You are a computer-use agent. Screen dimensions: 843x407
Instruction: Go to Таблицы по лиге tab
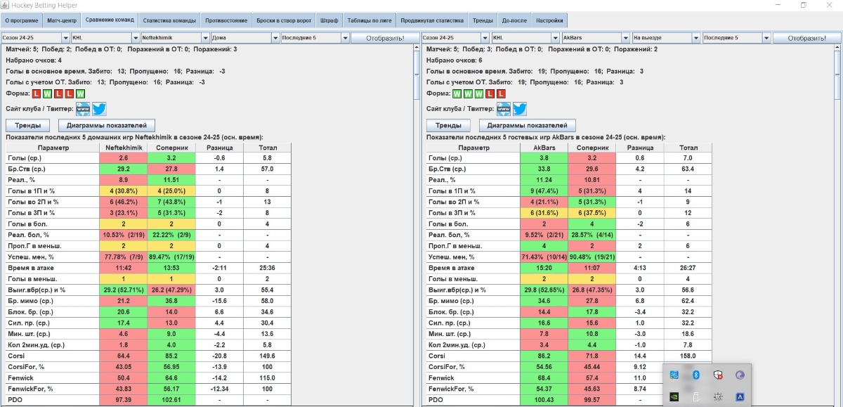point(370,20)
